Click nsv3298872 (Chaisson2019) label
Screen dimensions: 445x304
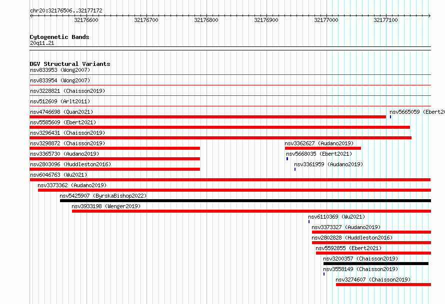click(67, 143)
